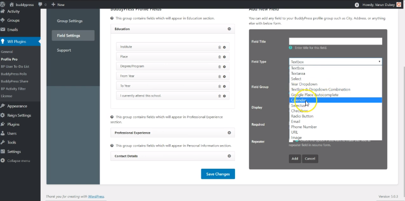Choose Textbox option in Field Type list
The height and width of the screenshot is (201, 405).
pos(336,68)
